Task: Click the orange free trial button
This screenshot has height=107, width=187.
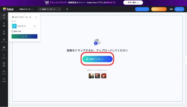Action: 159,9
